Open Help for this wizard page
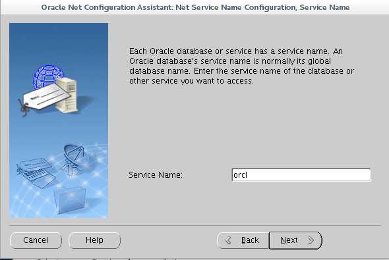Viewport: 389px width, 260px height. coord(94,240)
